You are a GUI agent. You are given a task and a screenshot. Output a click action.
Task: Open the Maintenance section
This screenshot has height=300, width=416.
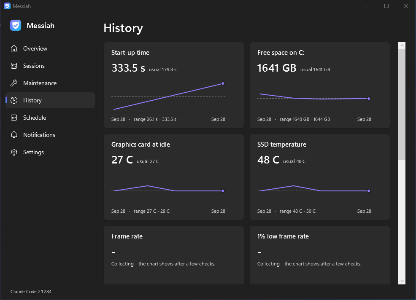50,83
